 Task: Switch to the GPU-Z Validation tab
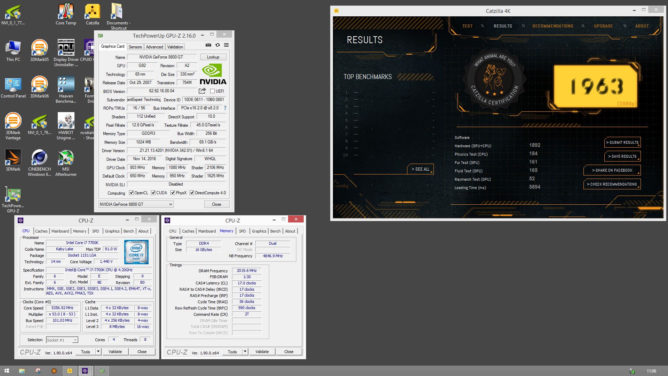click(175, 47)
